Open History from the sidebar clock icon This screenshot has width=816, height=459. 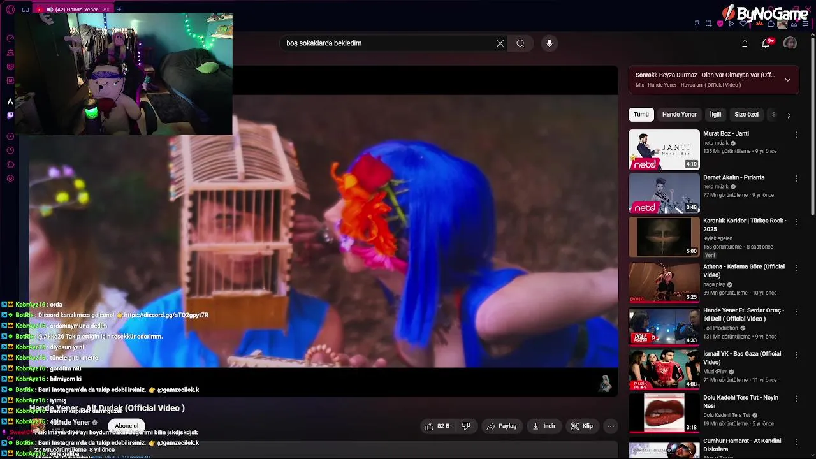(10, 150)
